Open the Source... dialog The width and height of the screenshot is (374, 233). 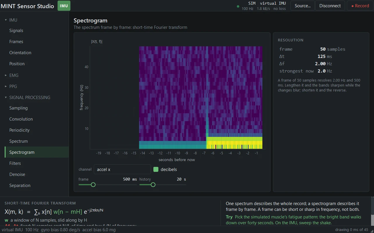point(302,6)
